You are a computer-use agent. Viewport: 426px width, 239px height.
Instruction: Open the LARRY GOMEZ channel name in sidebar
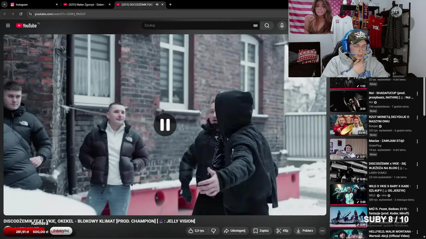point(378,173)
